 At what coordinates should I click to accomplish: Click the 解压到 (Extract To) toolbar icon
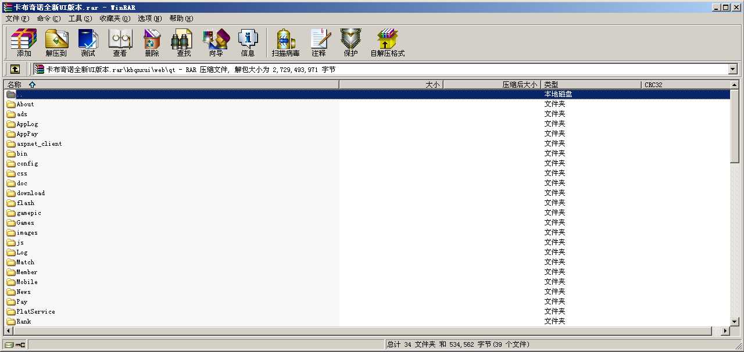pos(56,43)
